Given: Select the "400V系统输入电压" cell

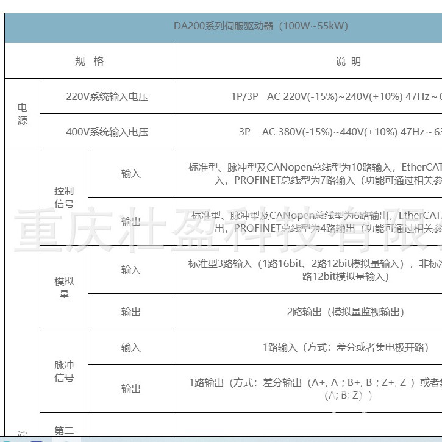Looking at the screenshot, I should pyautogui.click(x=107, y=132).
